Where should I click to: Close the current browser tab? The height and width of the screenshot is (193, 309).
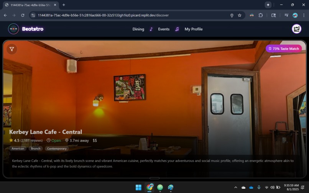[x=55, y=5]
